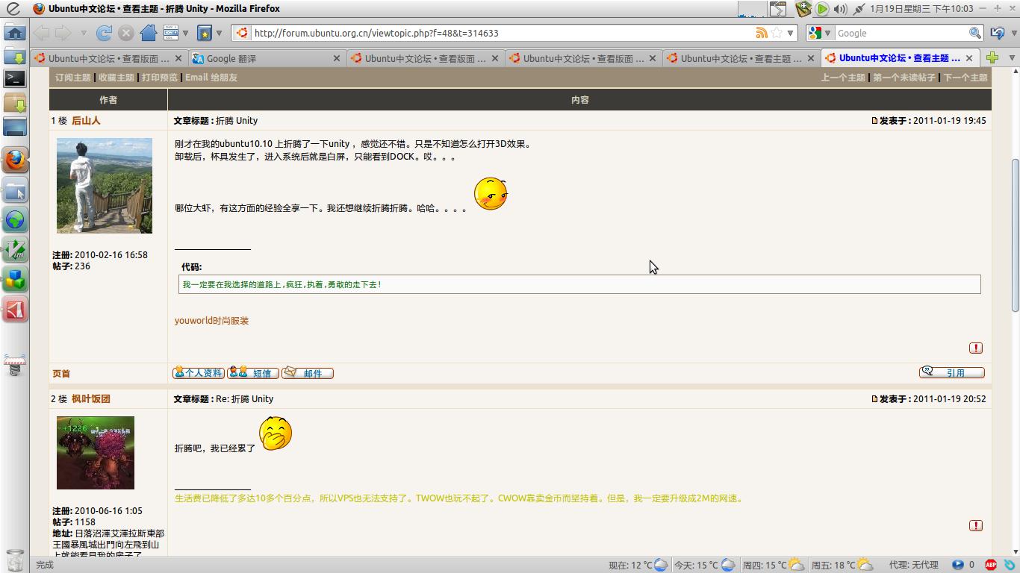The width and height of the screenshot is (1020, 573).
Task: Click the 引用 quote button on post 1
Action: (x=951, y=372)
